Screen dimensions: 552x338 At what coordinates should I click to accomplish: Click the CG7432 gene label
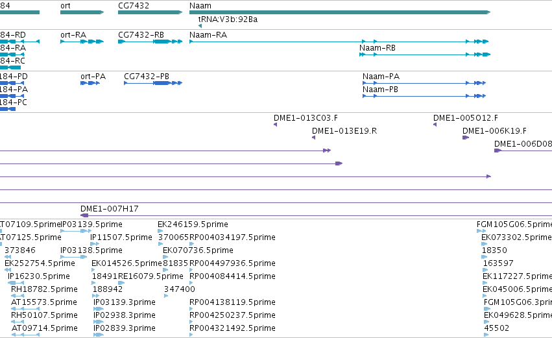(134, 6)
